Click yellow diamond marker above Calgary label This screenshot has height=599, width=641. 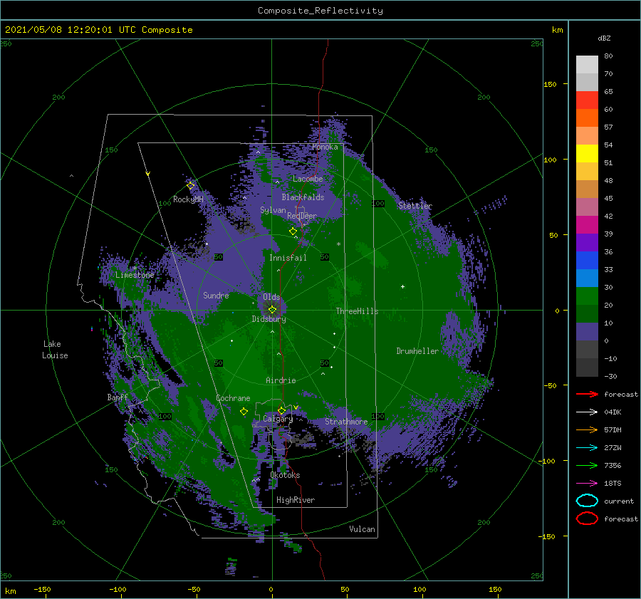[x=281, y=410]
